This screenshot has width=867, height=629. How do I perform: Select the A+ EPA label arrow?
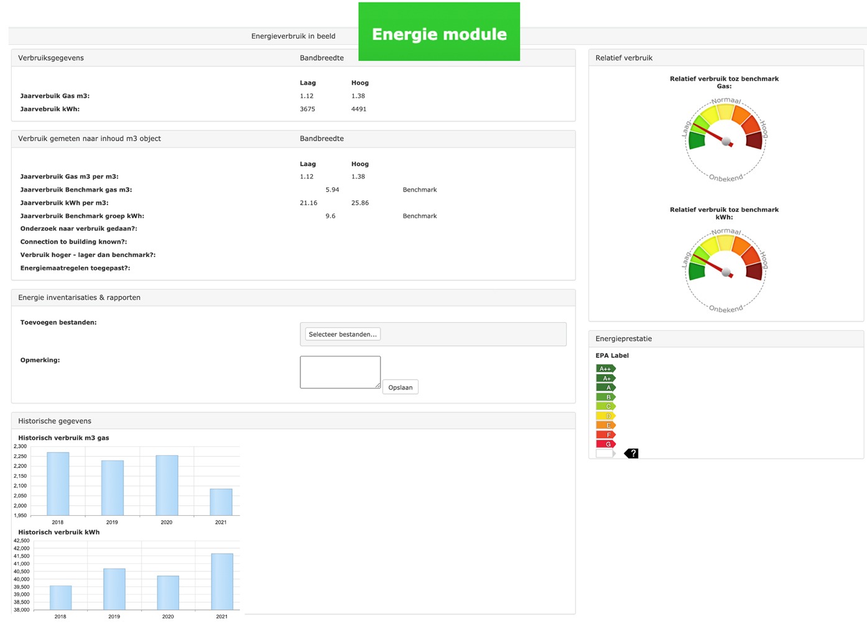(x=605, y=378)
